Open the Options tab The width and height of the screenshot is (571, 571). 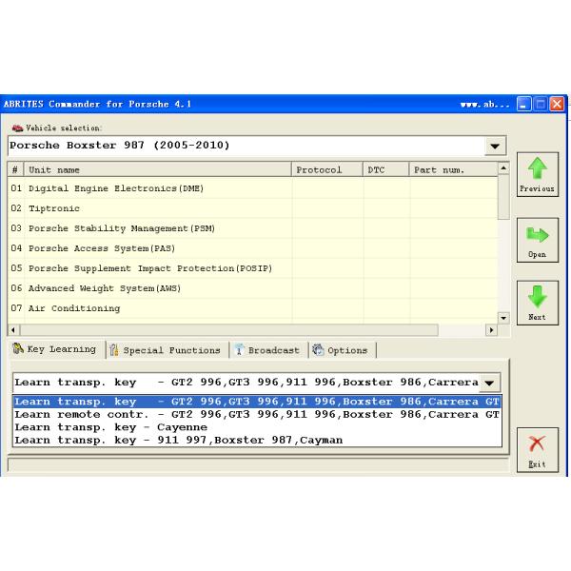tap(340, 350)
